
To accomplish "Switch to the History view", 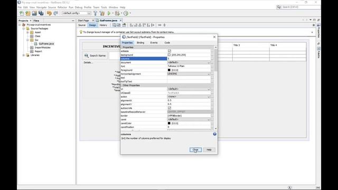I will (104, 25).
